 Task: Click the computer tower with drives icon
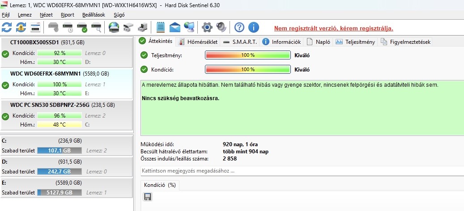click(143, 27)
